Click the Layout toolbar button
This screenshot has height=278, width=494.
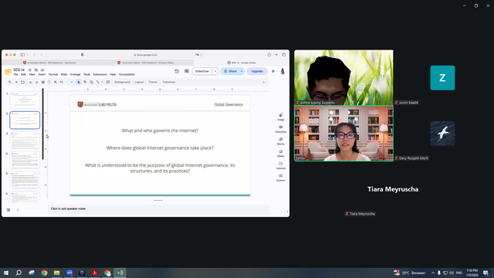point(139,82)
